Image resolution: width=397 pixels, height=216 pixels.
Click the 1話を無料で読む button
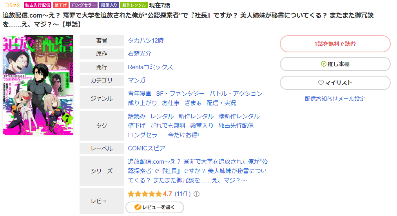[335, 44]
